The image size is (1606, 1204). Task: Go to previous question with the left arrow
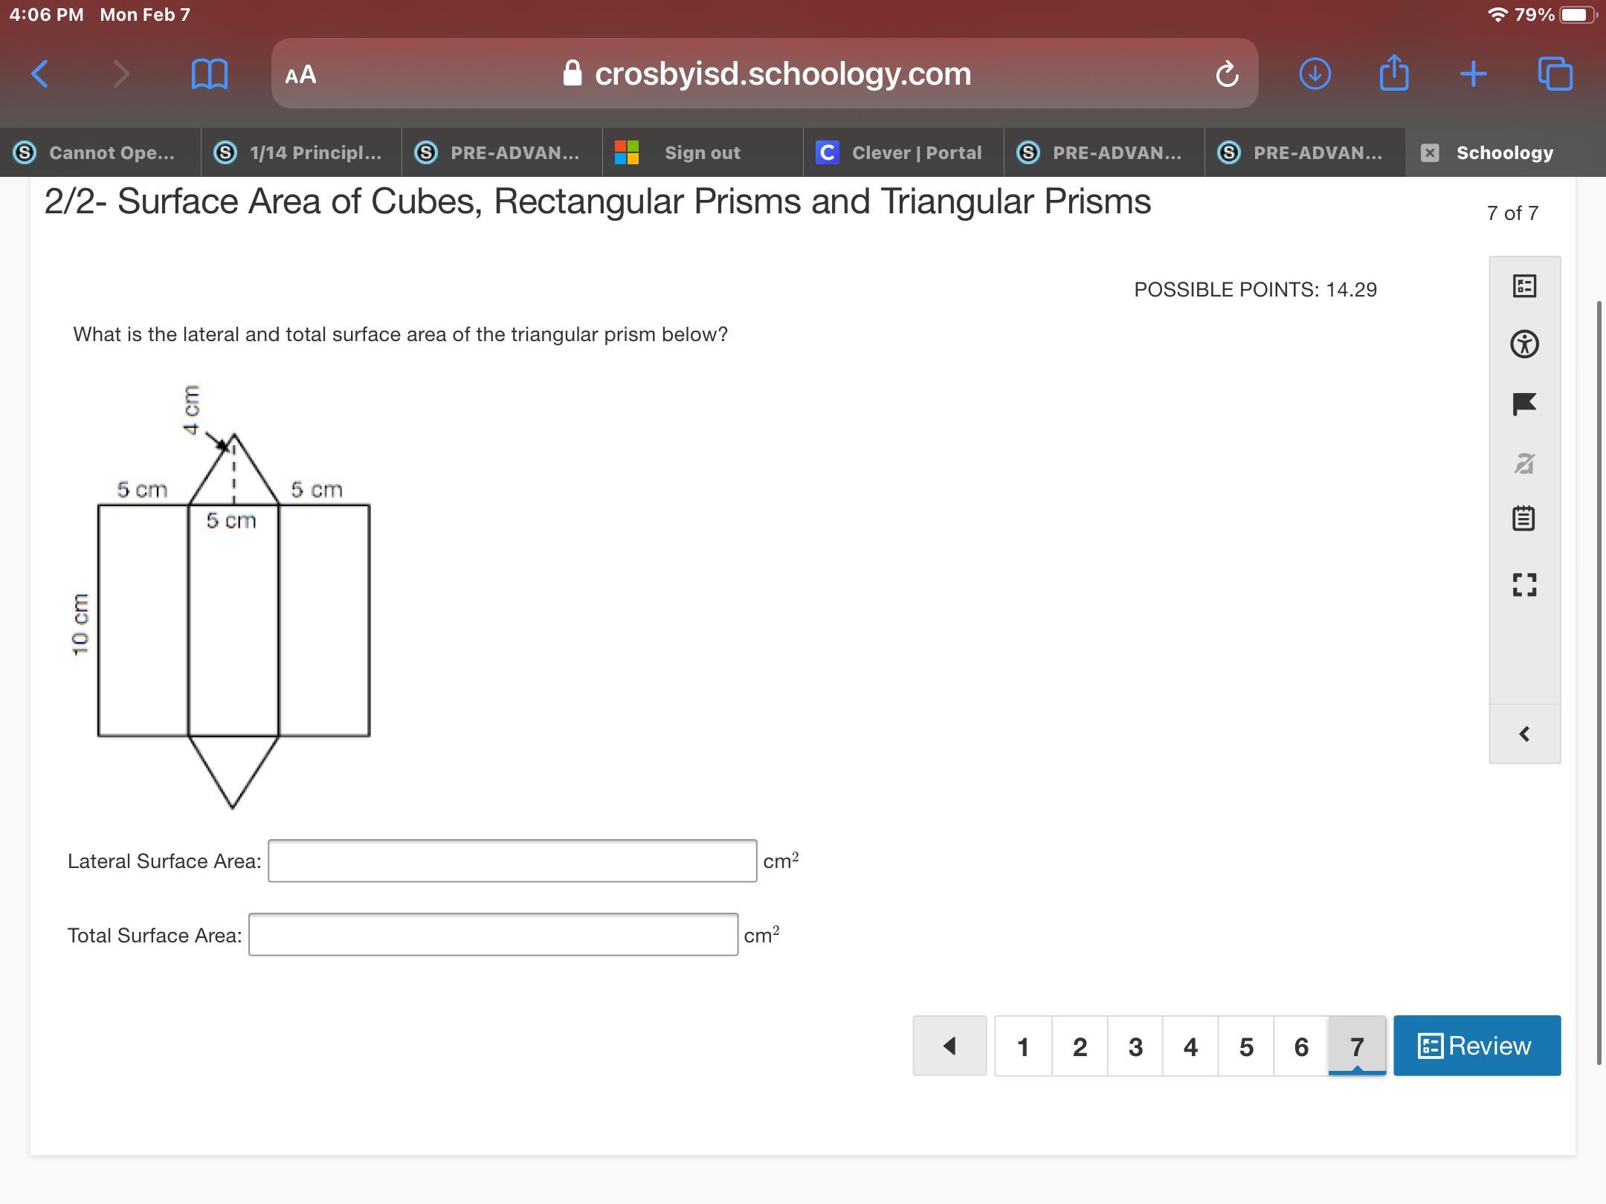tap(949, 1046)
